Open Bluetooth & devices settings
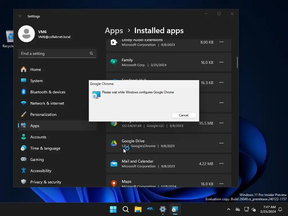This screenshot has width=288, height=216. 57,92
